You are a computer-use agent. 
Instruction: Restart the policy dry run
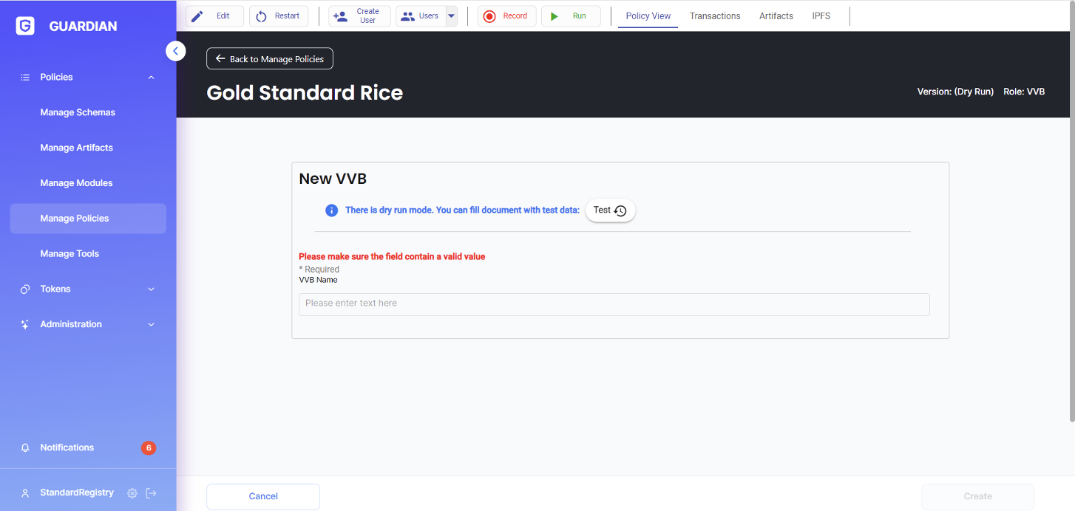pos(279,16)
